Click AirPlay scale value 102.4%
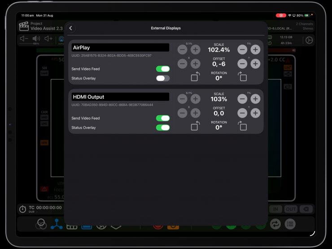 pyautogui.click(x=219, y=50)
